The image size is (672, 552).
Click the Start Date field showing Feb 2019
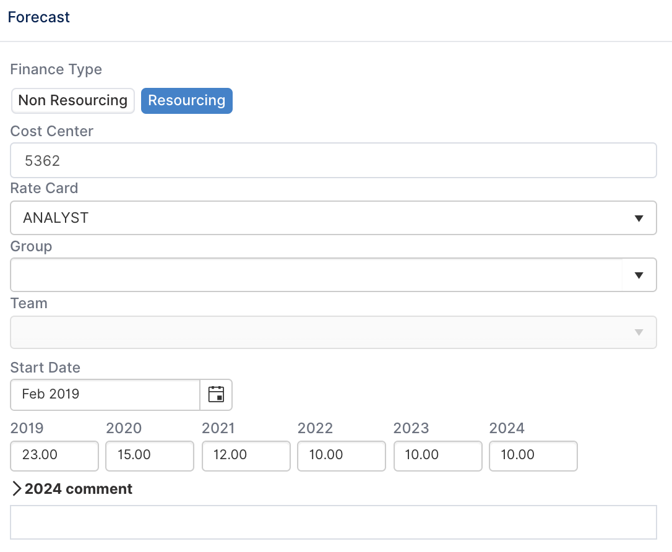(x=105, y=394)
